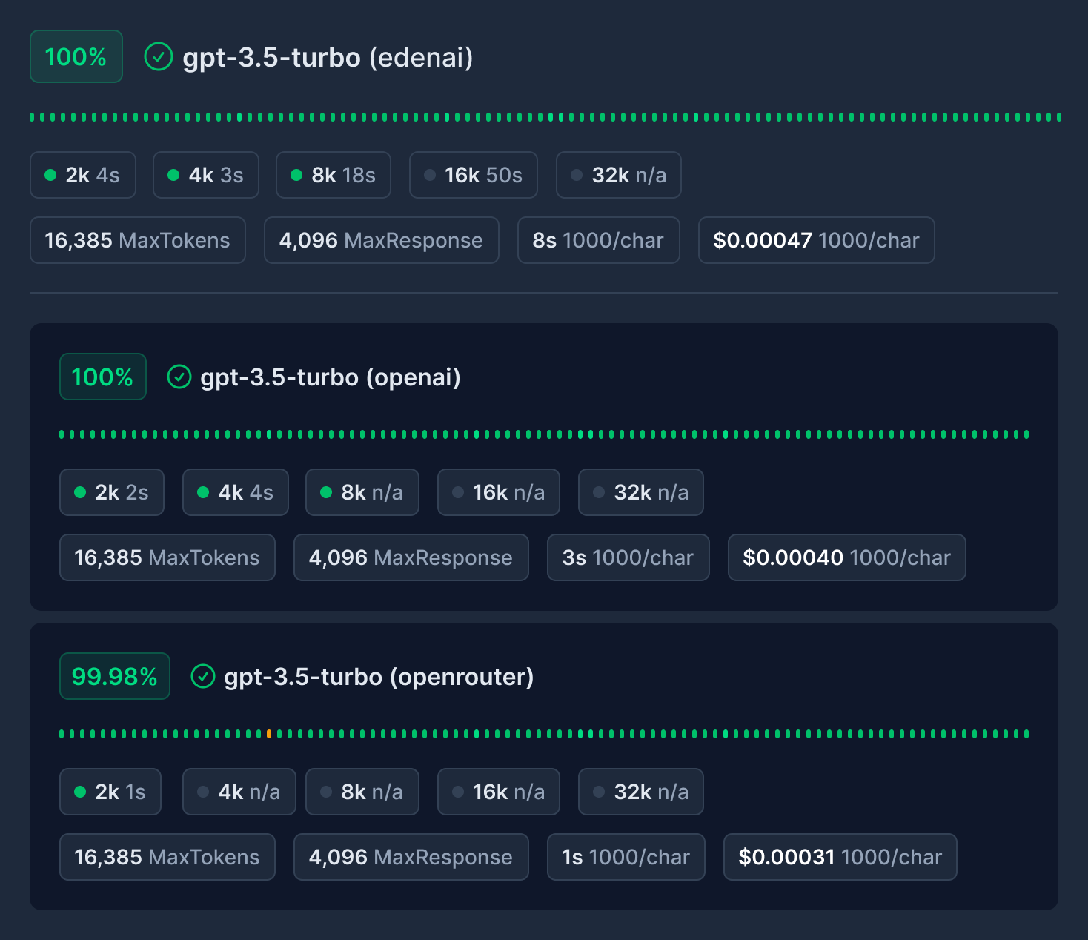Select the edenai '32k n/a' chip
Viewport: 1088px width, 940px height.
619,175
